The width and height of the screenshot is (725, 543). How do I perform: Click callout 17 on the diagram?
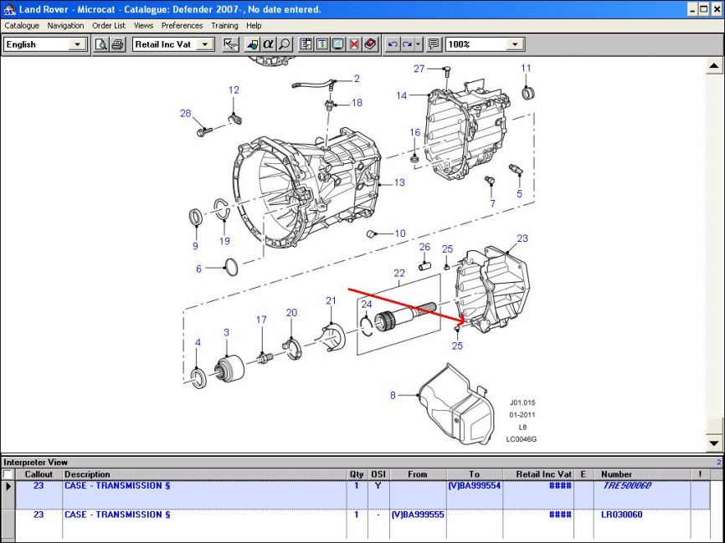pos(261,320)
